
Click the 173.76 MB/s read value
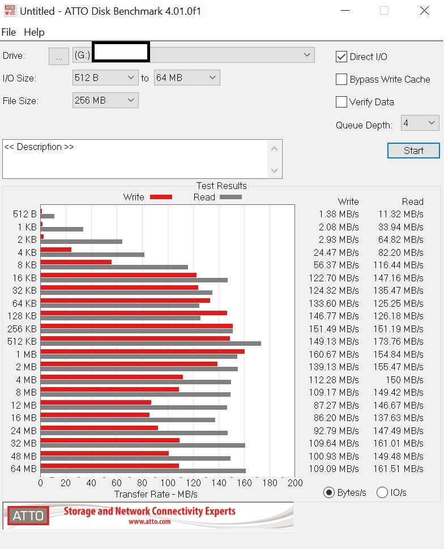pos(399,341)
